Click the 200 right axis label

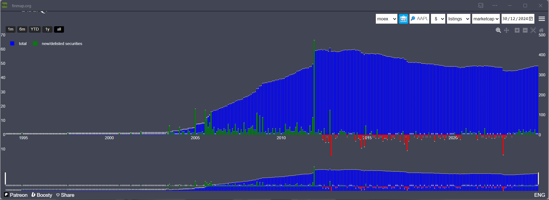pos(542,95)
